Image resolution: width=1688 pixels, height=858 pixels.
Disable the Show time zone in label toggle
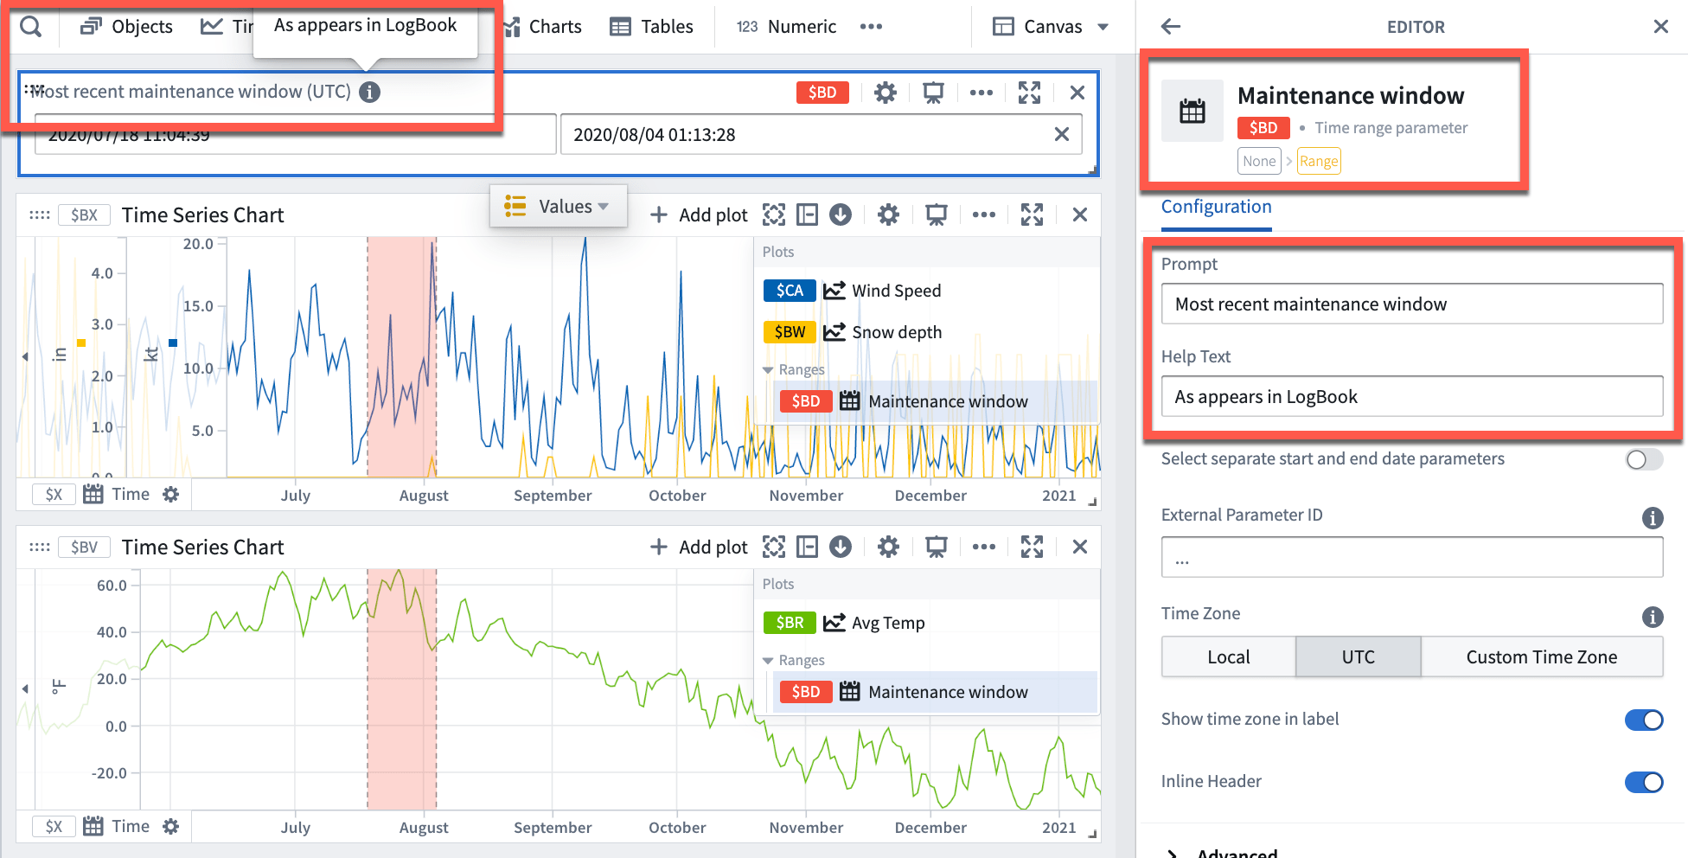[x=1643, y=720]
